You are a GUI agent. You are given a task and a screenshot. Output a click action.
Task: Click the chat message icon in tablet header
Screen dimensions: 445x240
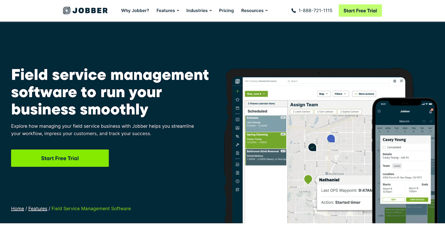[401, 81]
